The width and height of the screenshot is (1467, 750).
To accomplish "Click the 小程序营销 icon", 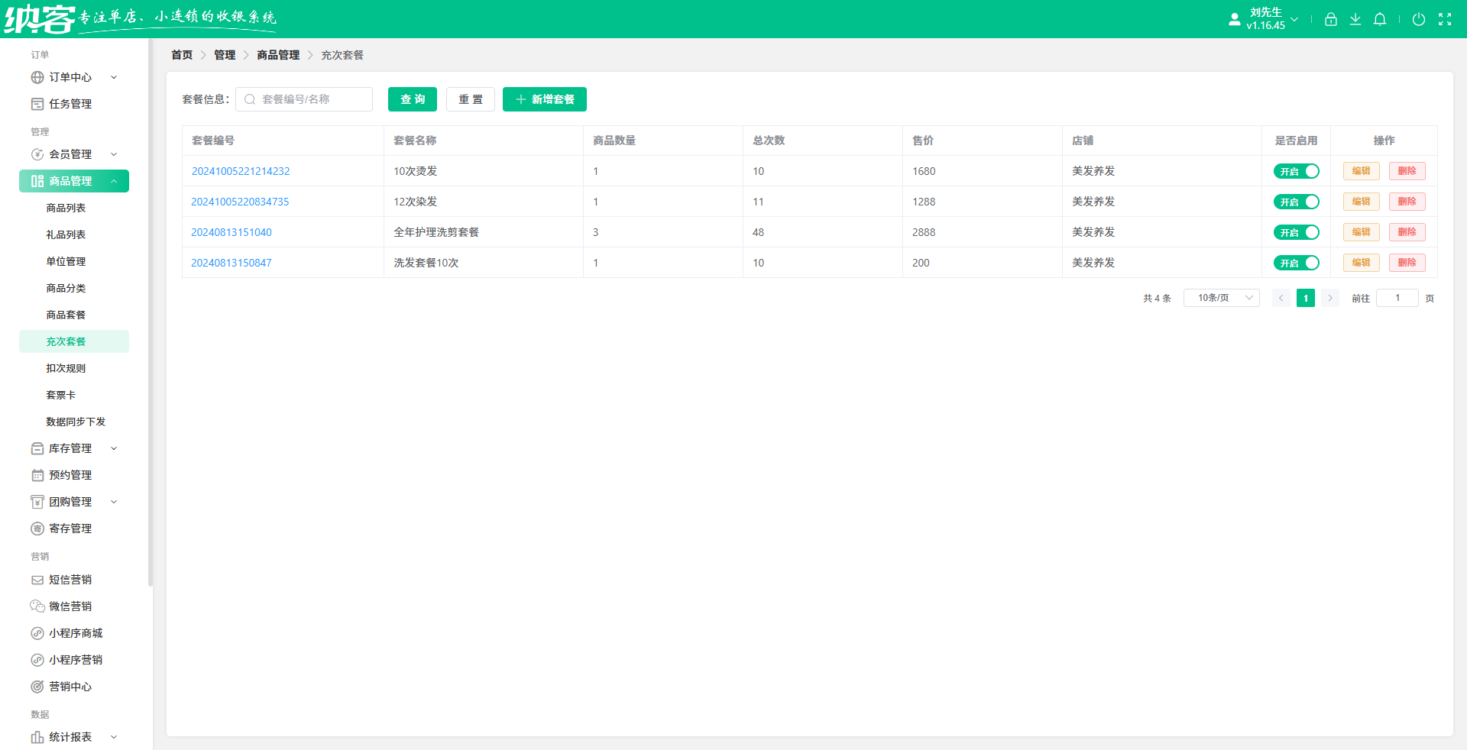I will (x=37, y=660).
